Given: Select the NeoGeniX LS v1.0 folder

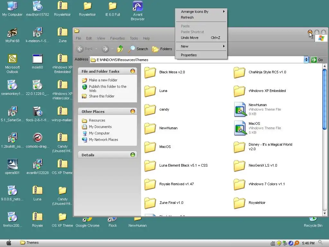Looking at the screenshot, I should [255, 166].
